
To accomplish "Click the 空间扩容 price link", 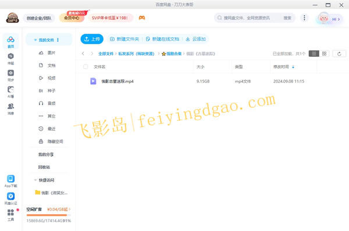I will pos(59,209).
